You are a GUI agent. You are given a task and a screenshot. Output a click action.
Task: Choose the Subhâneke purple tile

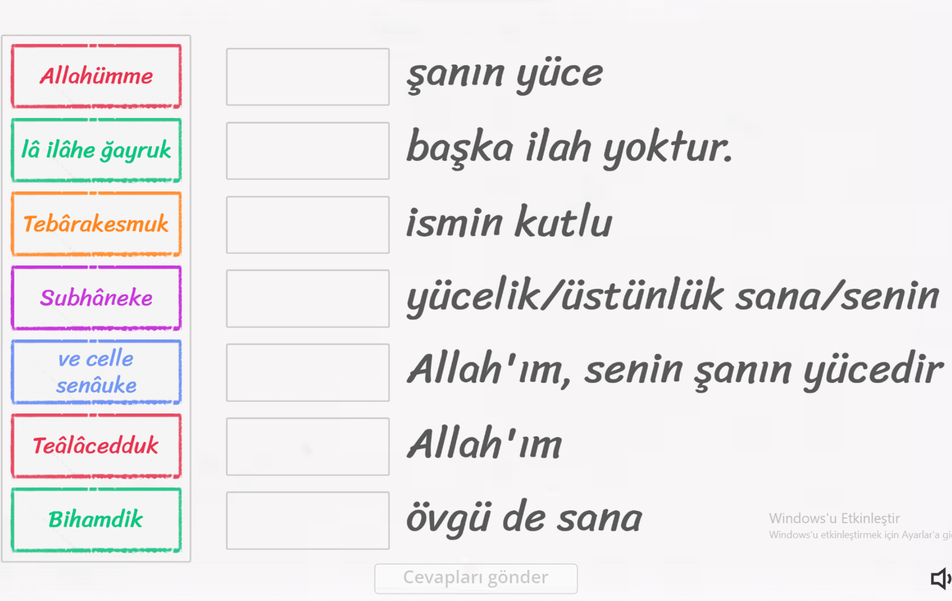pyautogui.click(x=96, y=298)
